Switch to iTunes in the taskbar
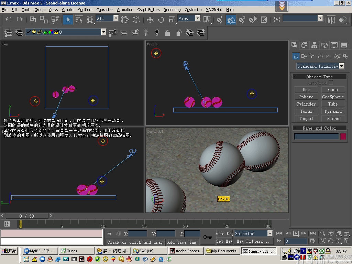 pos(77,251)
